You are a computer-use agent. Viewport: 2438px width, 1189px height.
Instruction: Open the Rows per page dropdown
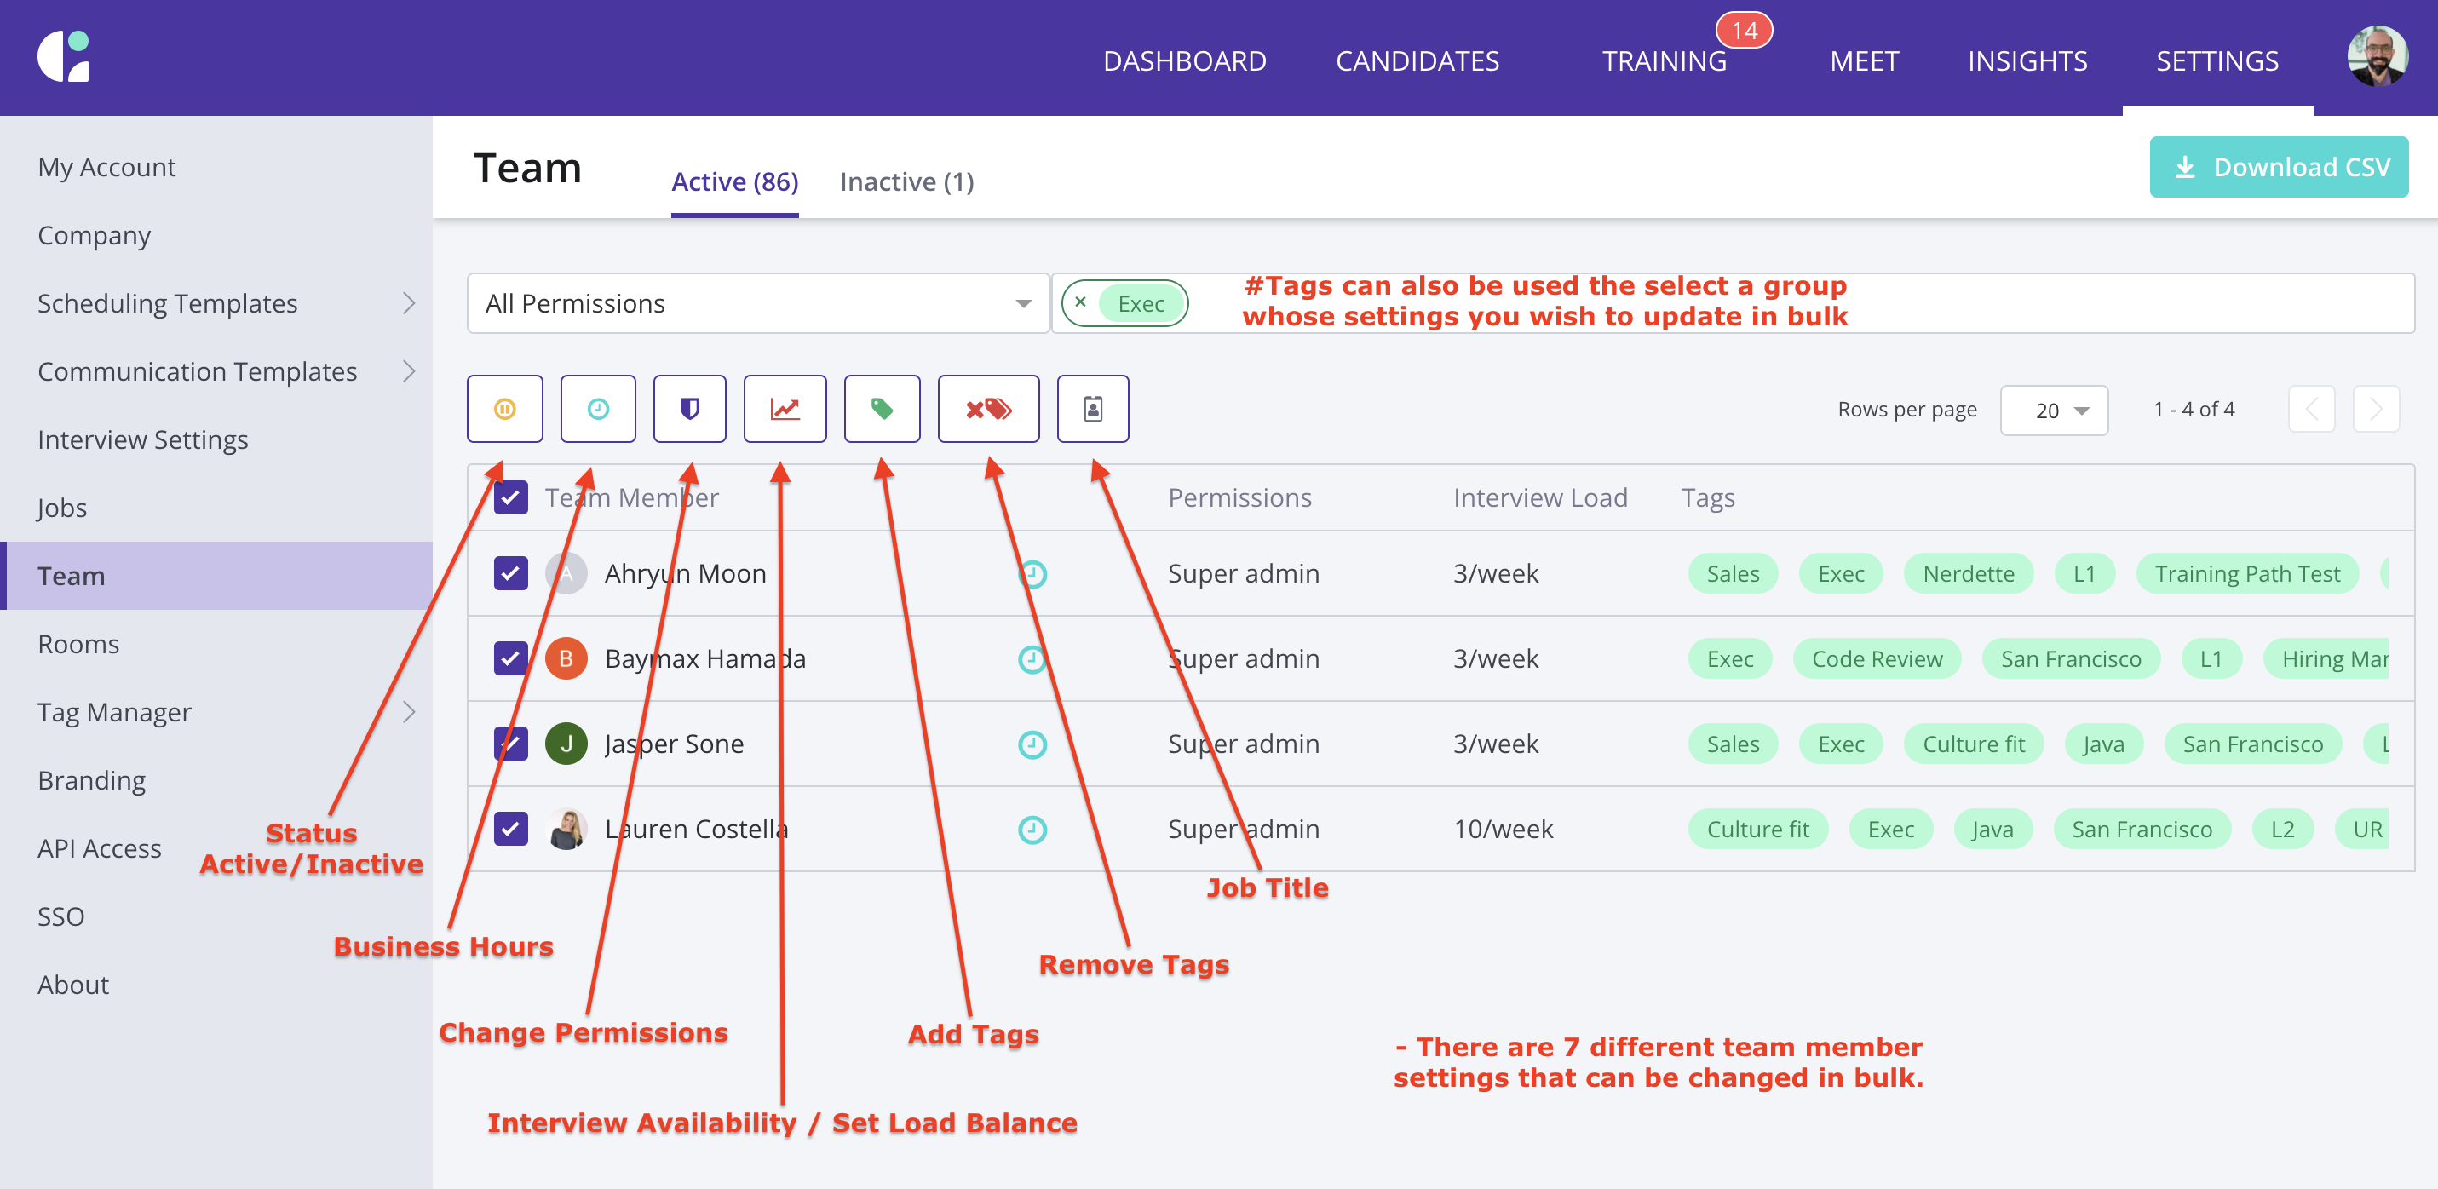click(x=2053, y=410)
